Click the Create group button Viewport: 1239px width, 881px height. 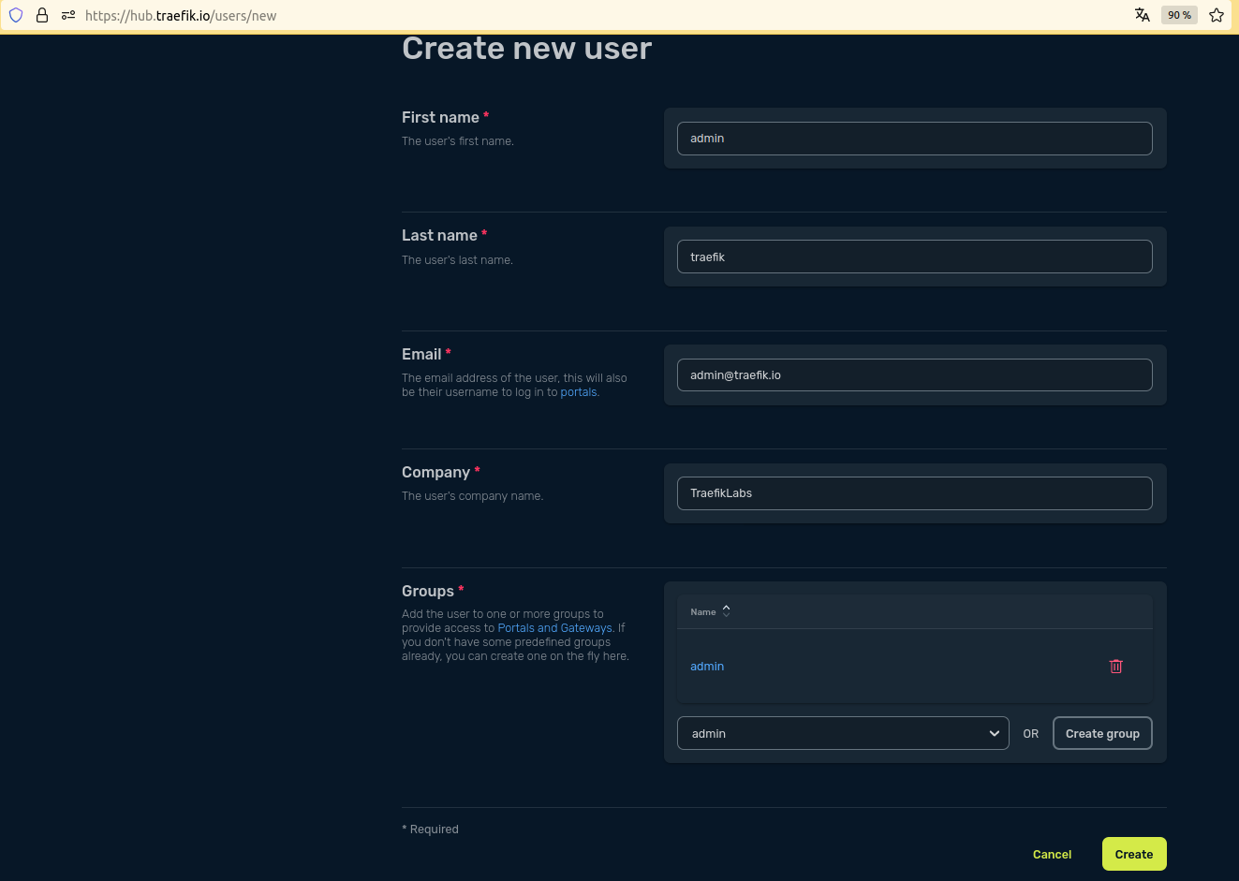click(1102, 733)
